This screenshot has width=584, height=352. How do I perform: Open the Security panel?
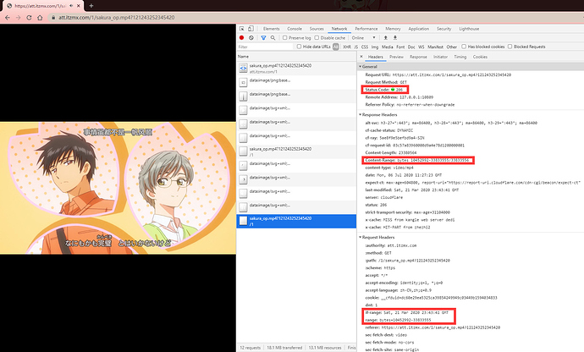click(x=444, y=29)
